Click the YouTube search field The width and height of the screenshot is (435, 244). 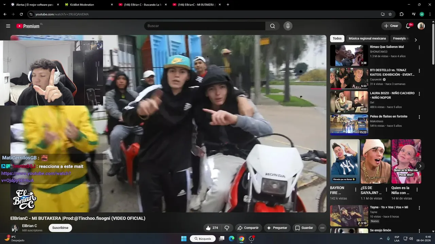tap(205, 26)
